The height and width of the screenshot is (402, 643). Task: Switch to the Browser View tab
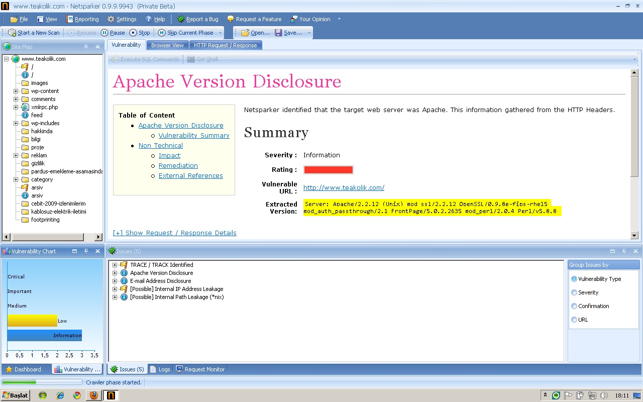coord(167,45)
